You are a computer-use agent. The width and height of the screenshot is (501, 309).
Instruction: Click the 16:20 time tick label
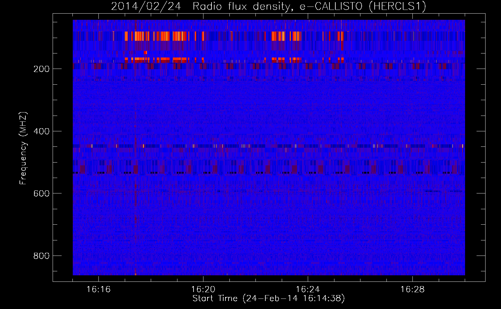click(x=203, y=290)
